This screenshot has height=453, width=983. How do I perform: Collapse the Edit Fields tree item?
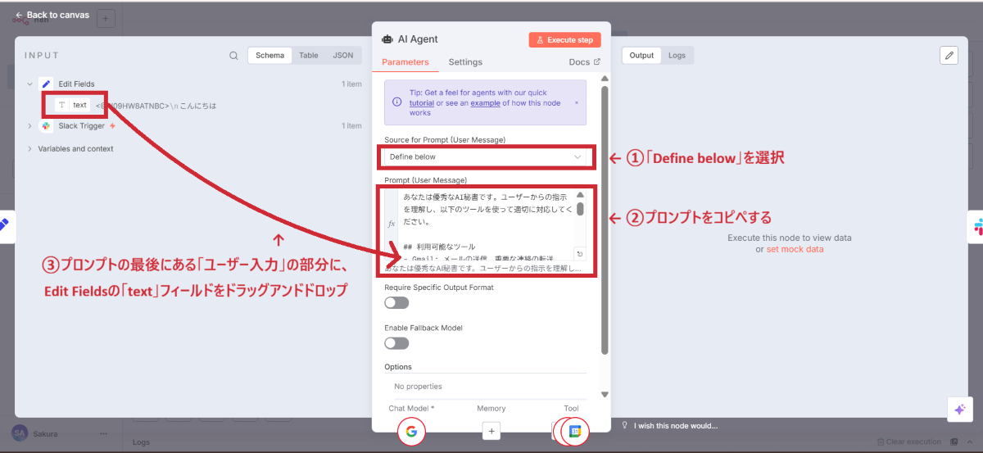click(30, 84)
